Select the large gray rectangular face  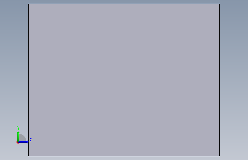point(124,80)
